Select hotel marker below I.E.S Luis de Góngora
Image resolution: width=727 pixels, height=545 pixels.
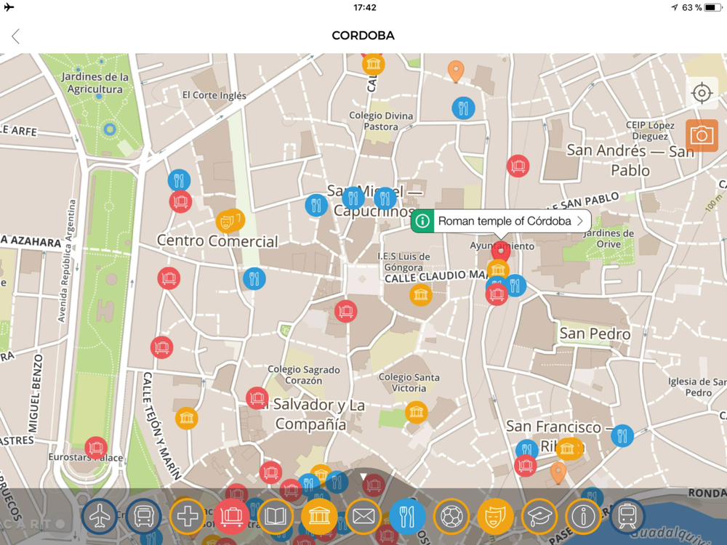point(346,311)
